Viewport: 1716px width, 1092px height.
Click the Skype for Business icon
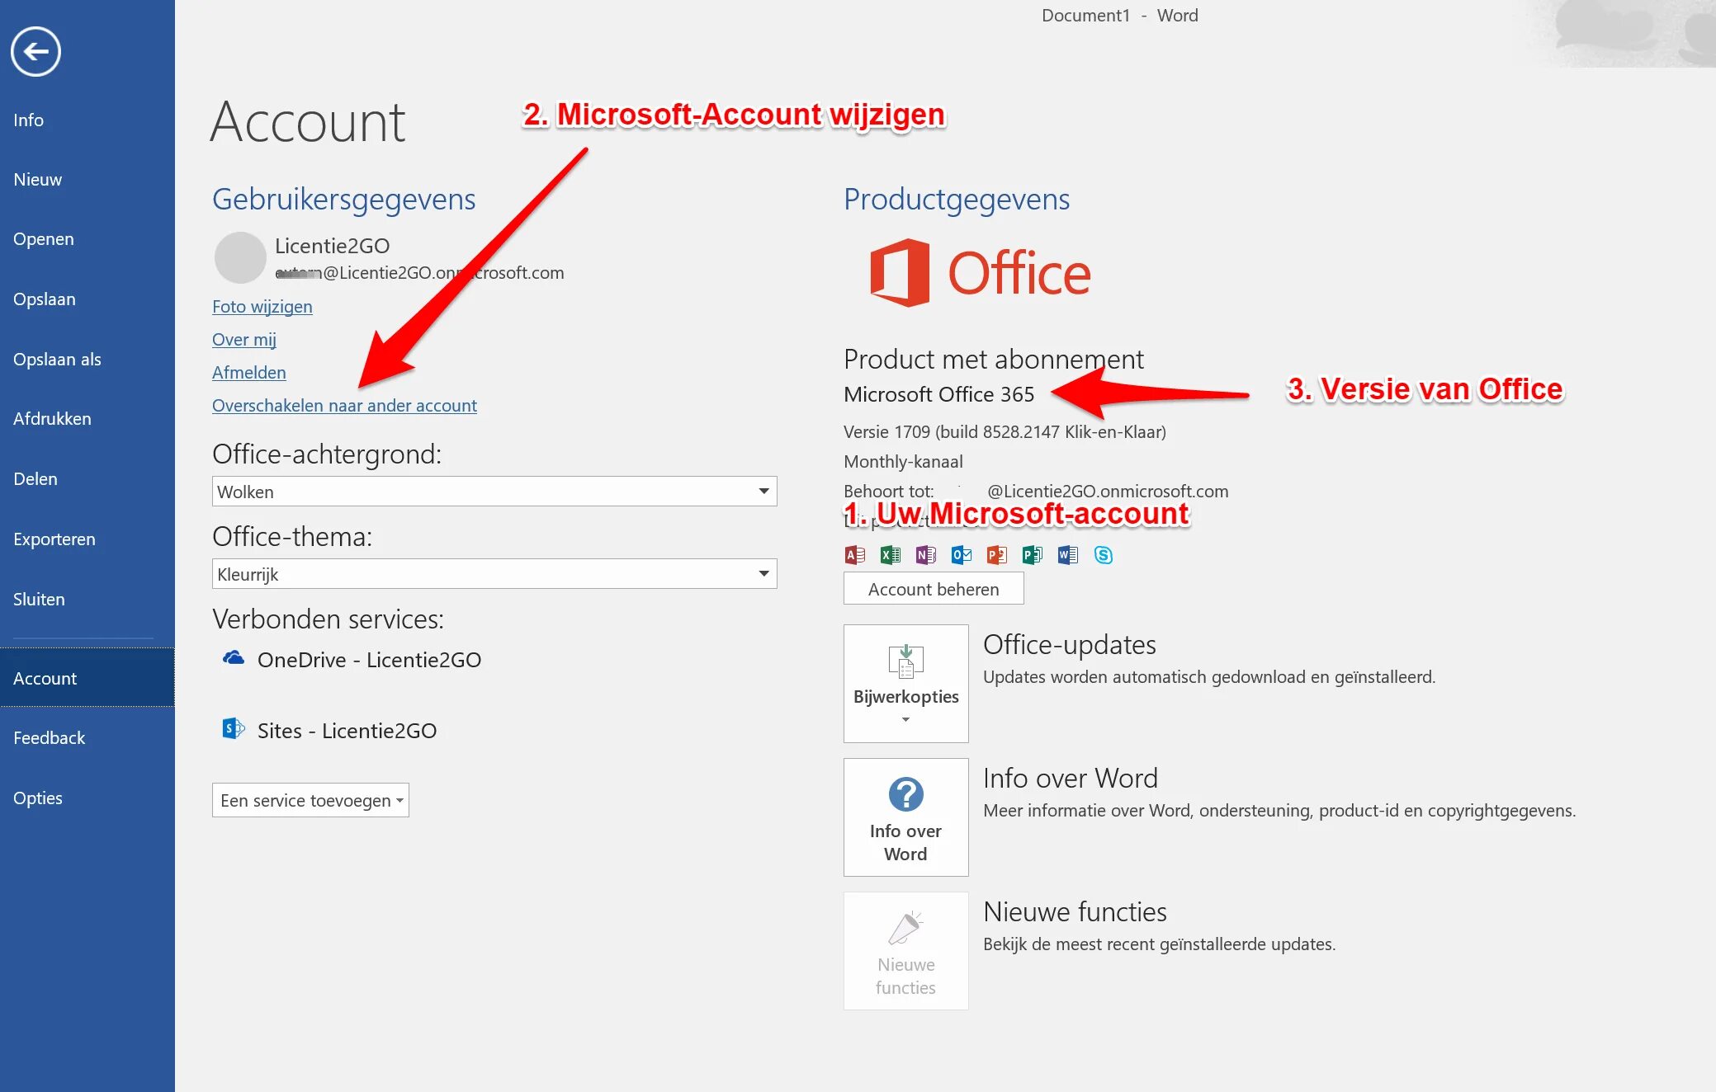coord(1104,555)
